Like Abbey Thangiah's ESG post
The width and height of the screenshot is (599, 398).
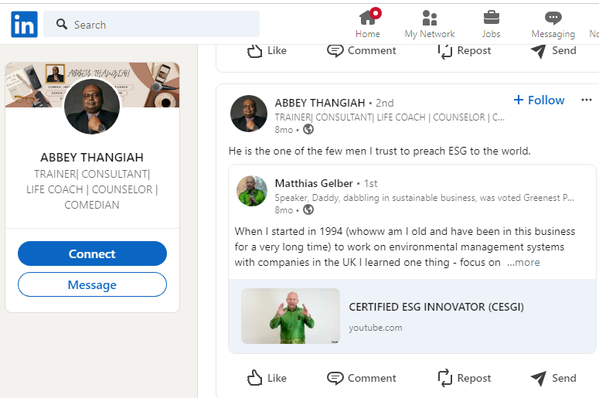tap(267, 378)
